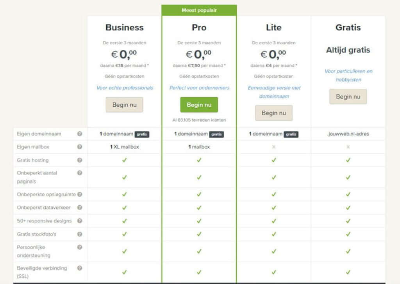
Task: Open the Voor echte professionals link
Action: [x=124, y=88]
